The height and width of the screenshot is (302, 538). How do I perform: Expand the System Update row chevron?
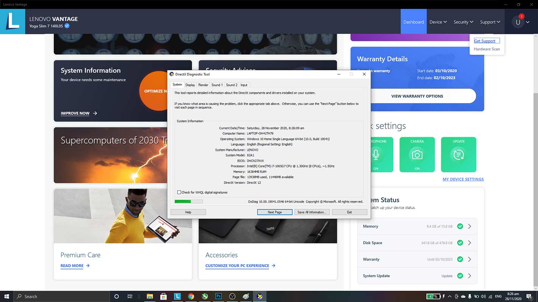pyautogui.click(x=470, y=276)
